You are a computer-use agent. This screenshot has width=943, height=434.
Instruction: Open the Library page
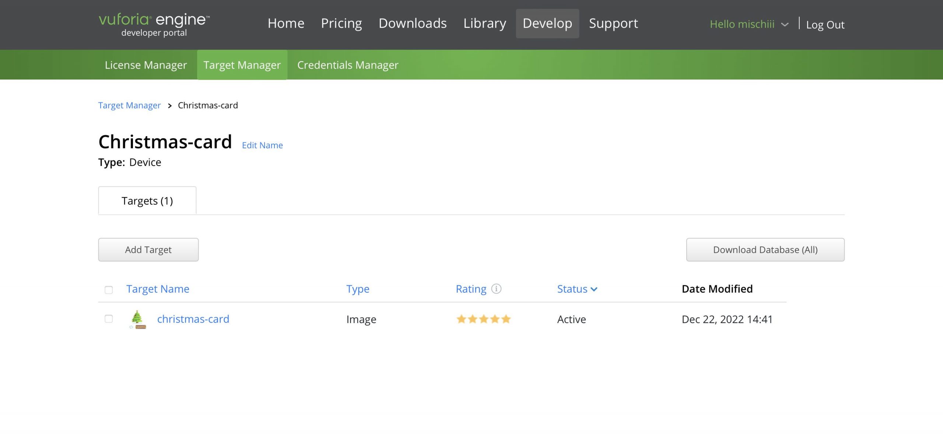[x=485, y=23]
